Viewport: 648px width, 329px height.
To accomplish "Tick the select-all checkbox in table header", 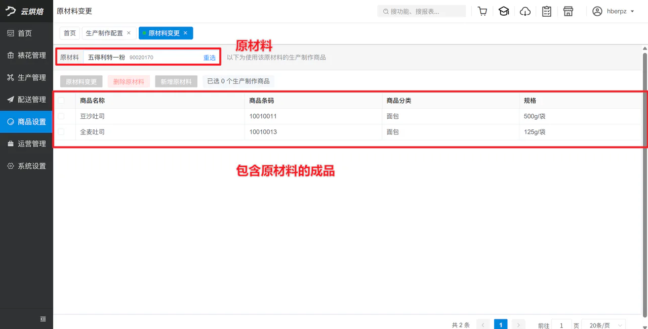I will (61, 101).
